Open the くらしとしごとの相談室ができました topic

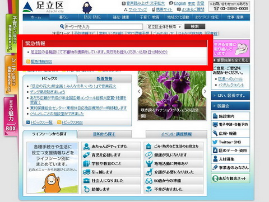coord(57,114)
